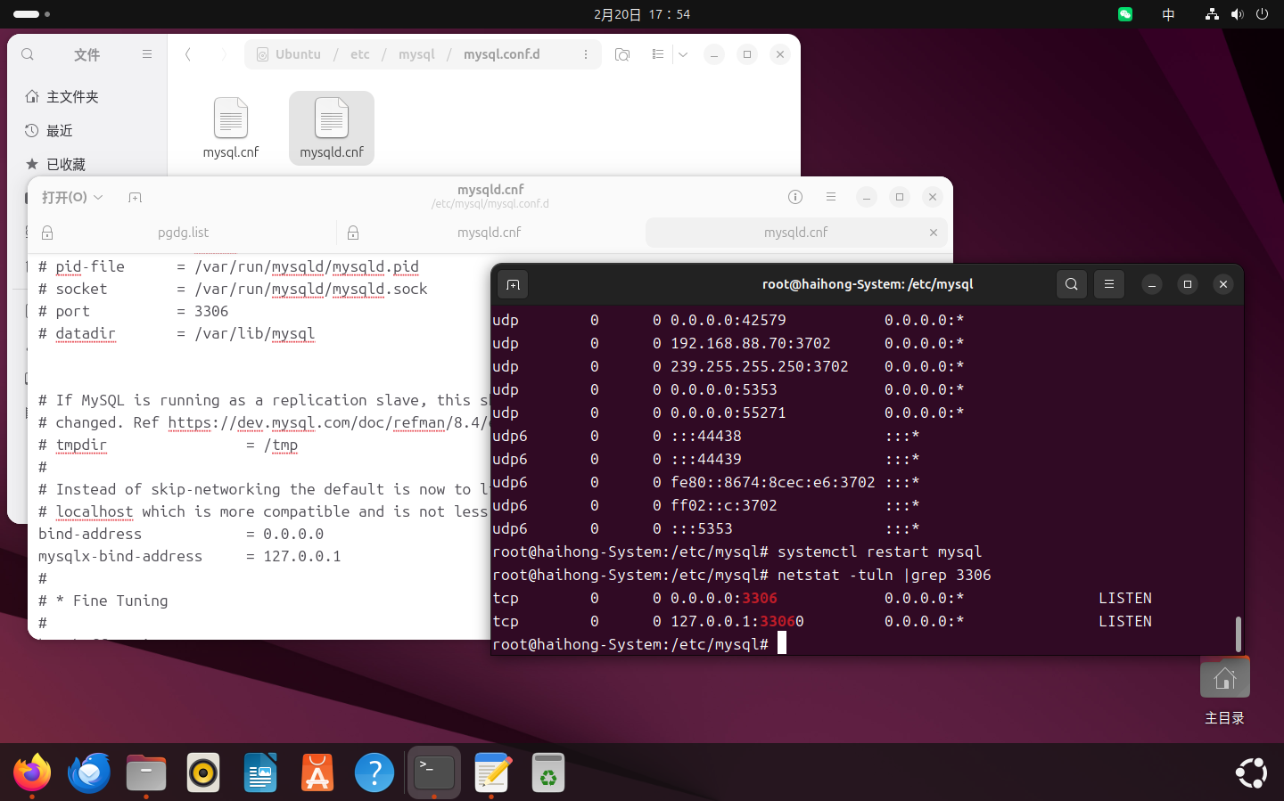Switch to middle mysqld.cnf tab
Screen dimensions: 1284x801
pyautogui.click(x=489, y=233)
